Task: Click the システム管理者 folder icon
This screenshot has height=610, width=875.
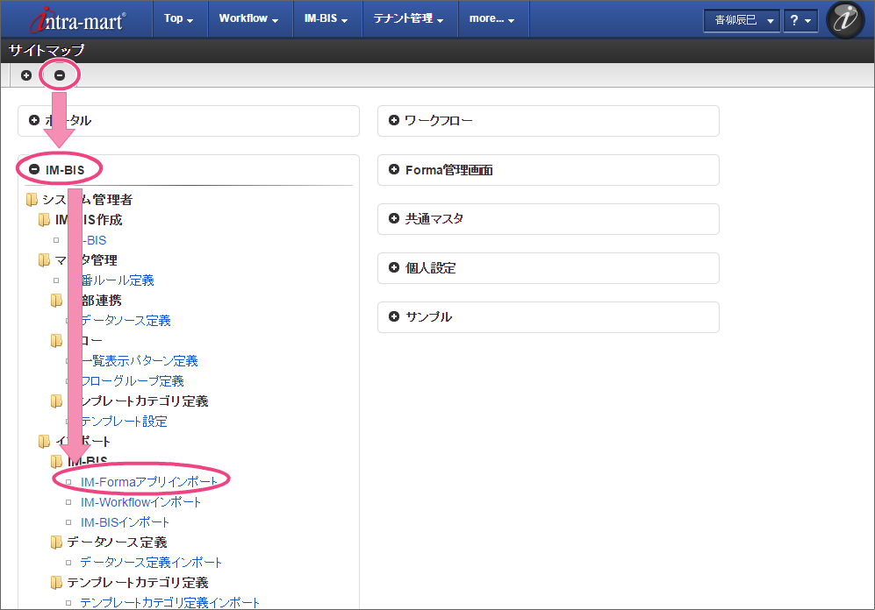Action: click(32, 200)
